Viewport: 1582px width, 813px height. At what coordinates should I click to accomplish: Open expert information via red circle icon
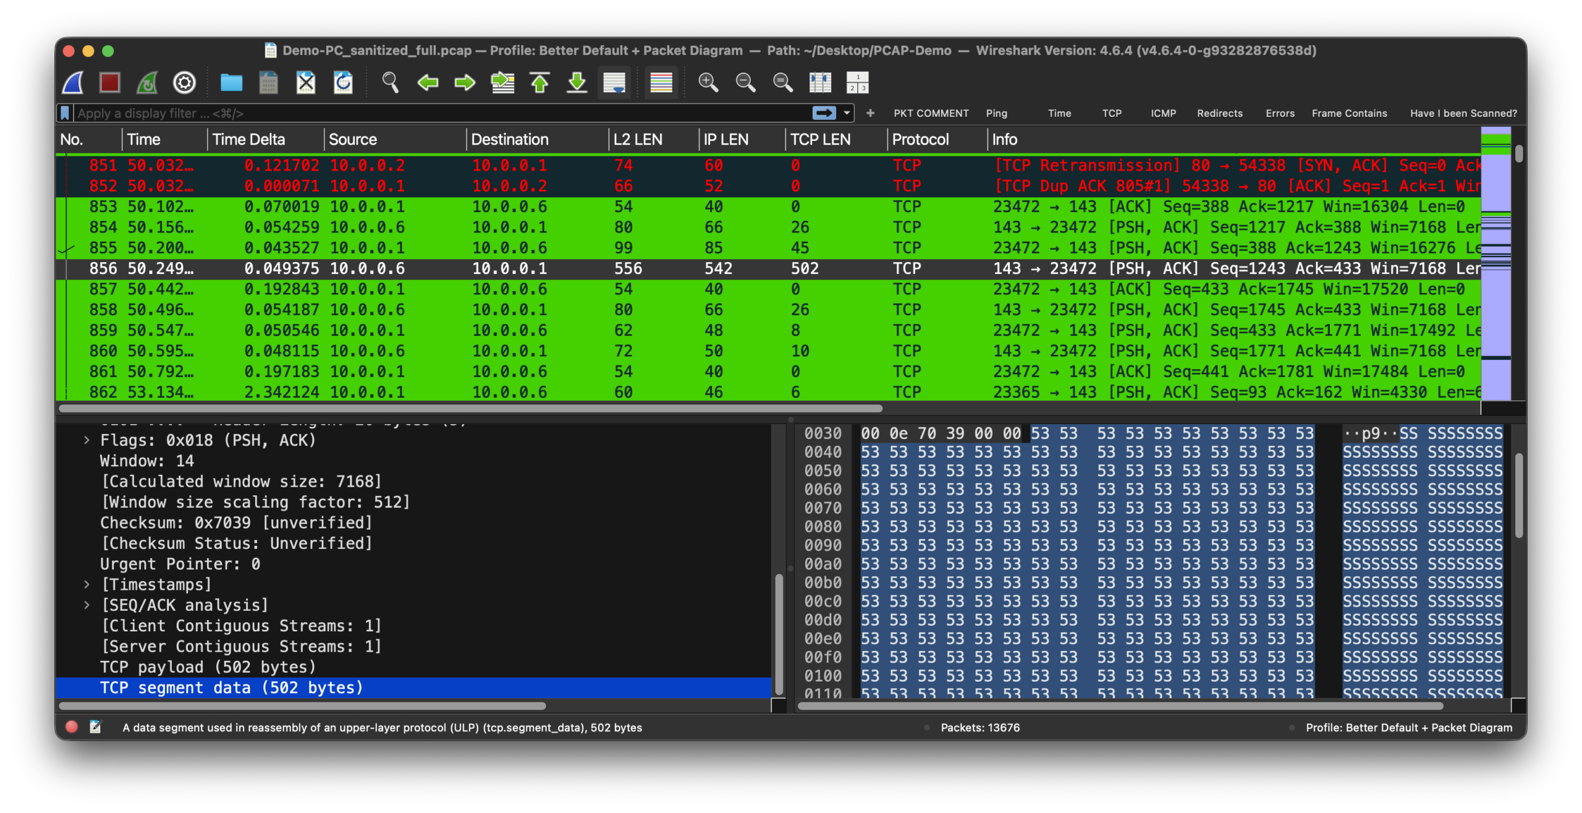click(x=72, y=727)
